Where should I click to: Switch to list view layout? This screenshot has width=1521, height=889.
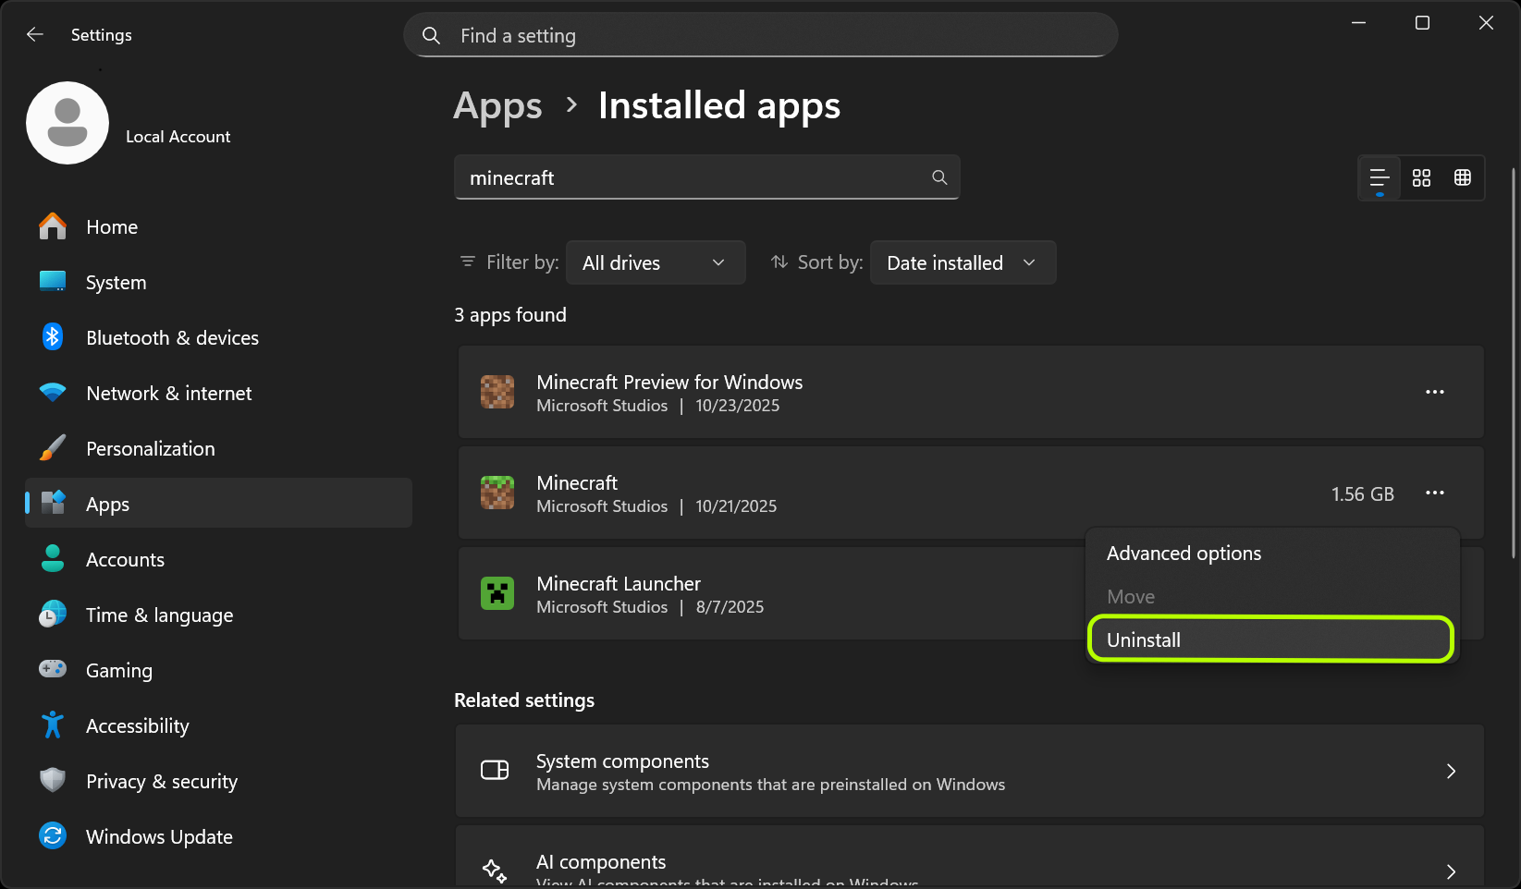(x=1379, y=177)
